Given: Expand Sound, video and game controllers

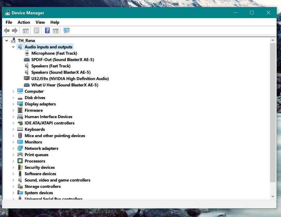Looking at the screenshot, I should click(x=13, y=180).
